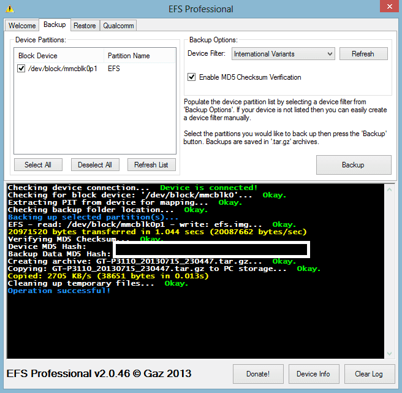
Task: Click the Donate! button
Action: [x=258, y=374]
